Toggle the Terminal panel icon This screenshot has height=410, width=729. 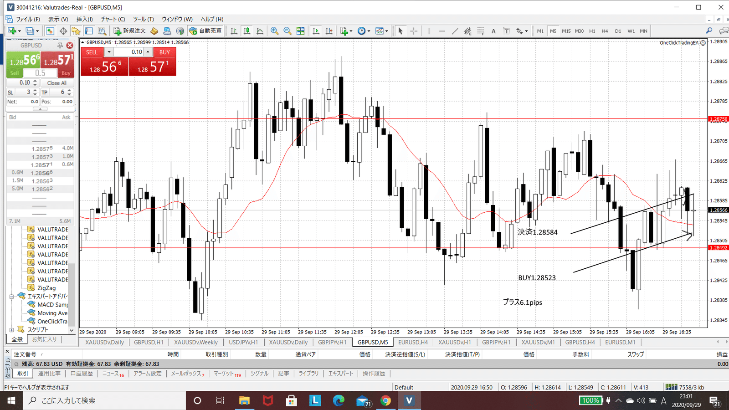tap(89, 31)
